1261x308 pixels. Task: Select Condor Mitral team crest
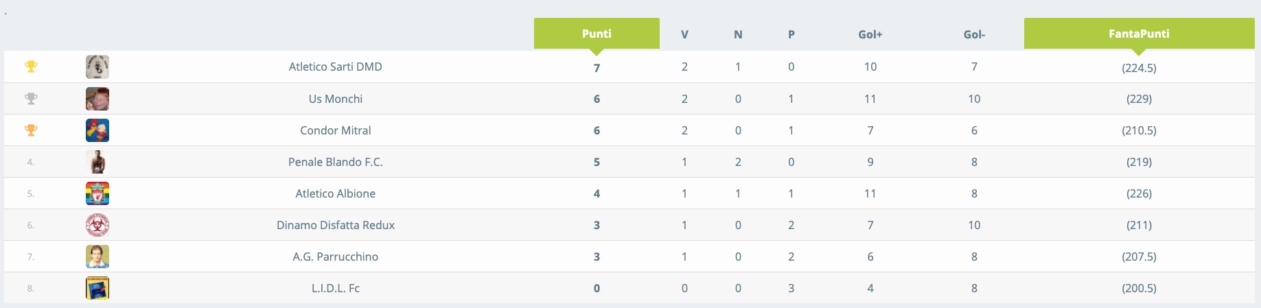click(x=97, y=130)
